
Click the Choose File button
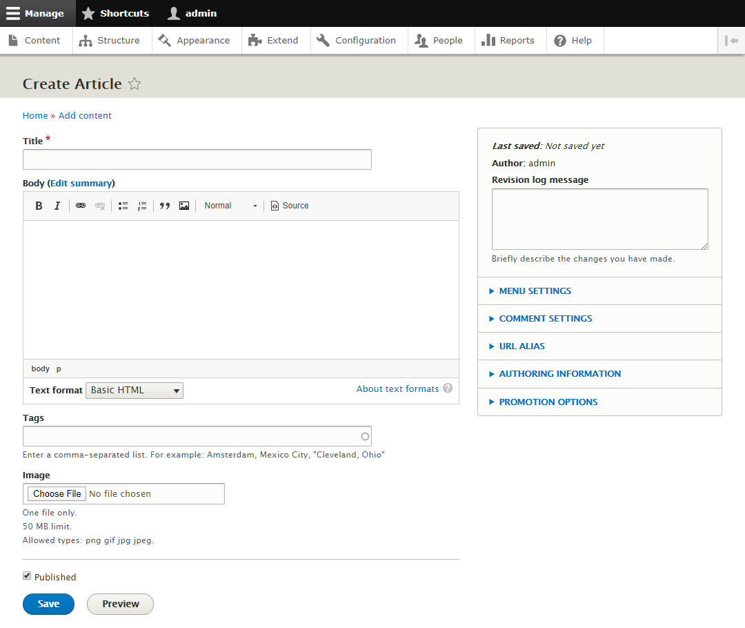[x=57, y=494]
